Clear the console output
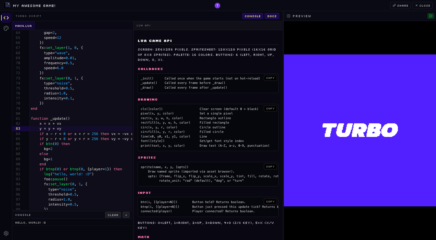436x240 pixels. 113,215
